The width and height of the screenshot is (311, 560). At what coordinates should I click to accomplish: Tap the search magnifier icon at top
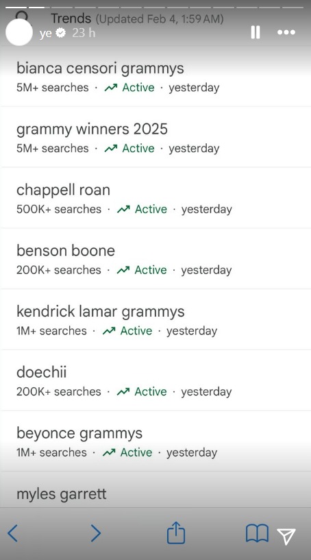pyautogui.click(x=22, y=16)
